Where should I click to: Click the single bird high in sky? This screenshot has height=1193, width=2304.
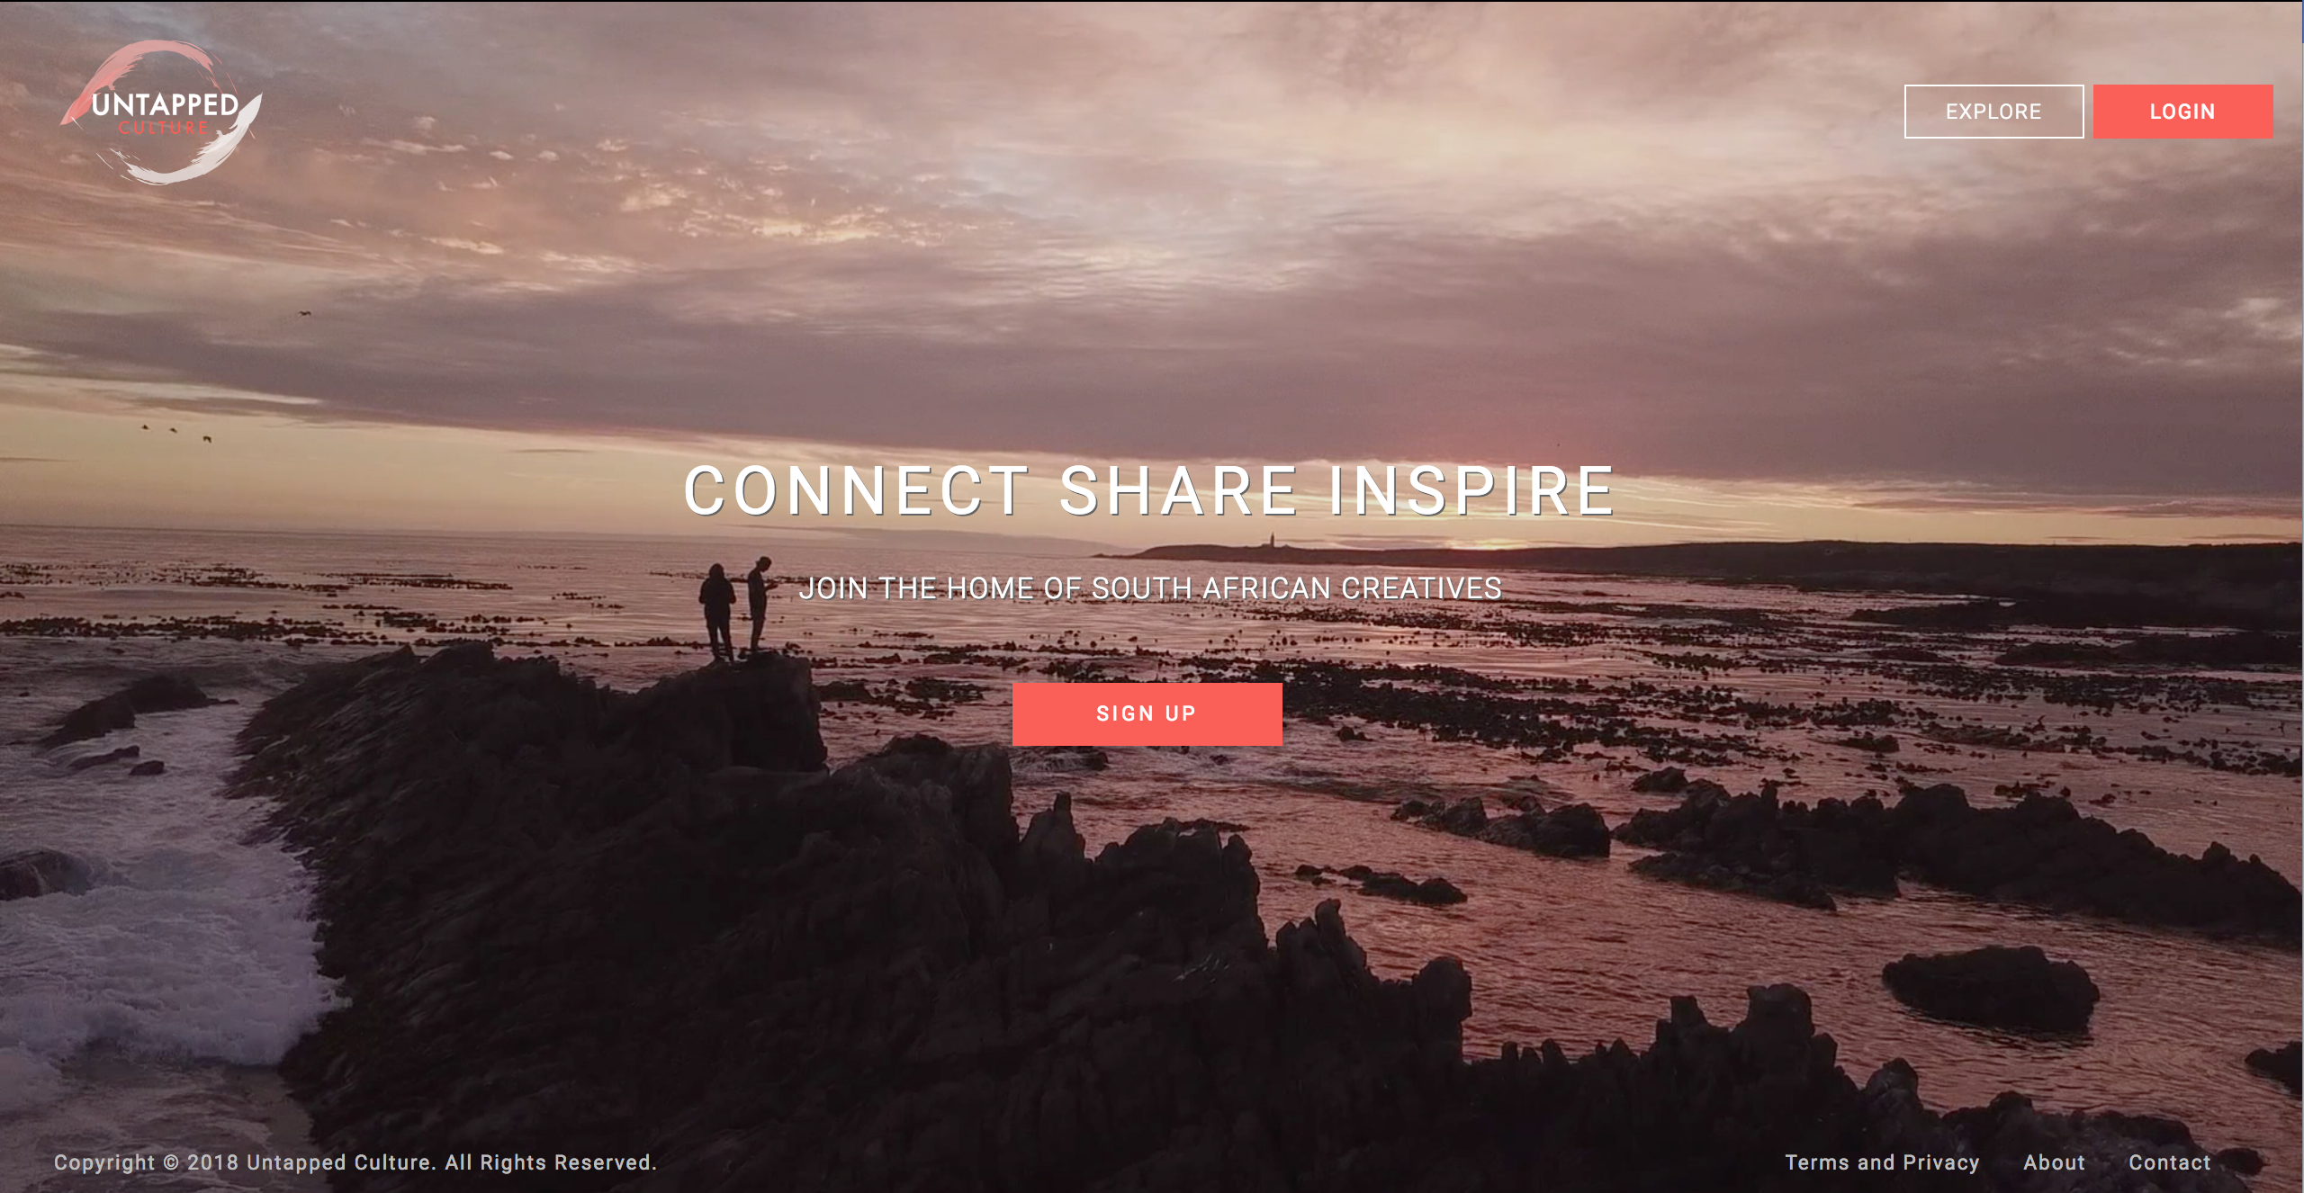pos(304,313)
